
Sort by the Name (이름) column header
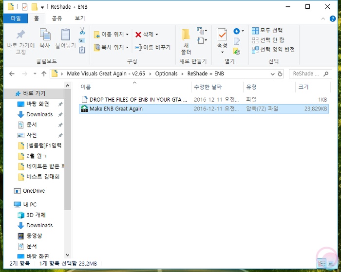tap(135, 87)
